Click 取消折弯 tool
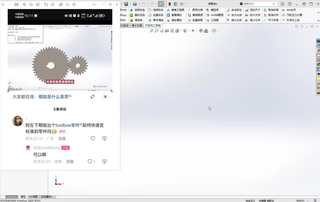 [271, 10]
